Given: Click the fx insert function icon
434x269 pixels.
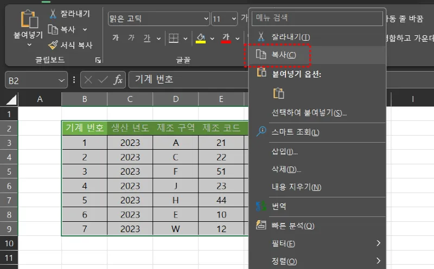Looking at the screenshot, I should [x=118, y=80].
